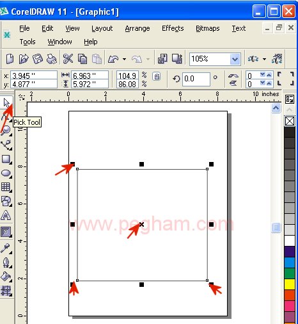
Task: Click the Cut scissors icon
Action: [68, 59]
